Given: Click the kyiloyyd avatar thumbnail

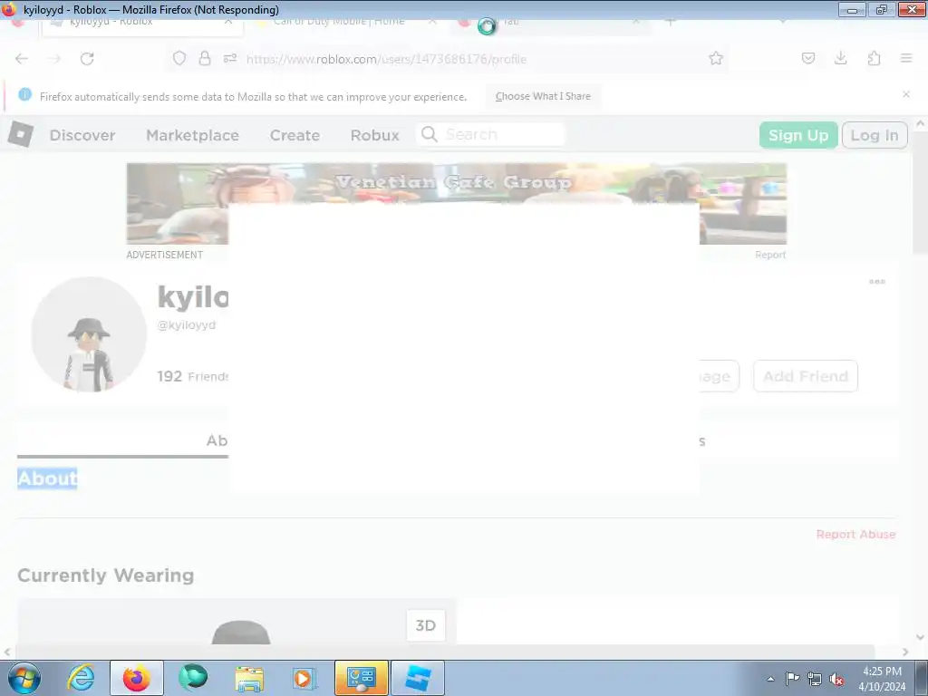Looking at the screenshot, I should 89,334.
